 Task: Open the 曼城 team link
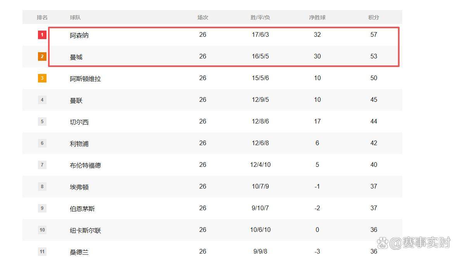coord(76,57)
